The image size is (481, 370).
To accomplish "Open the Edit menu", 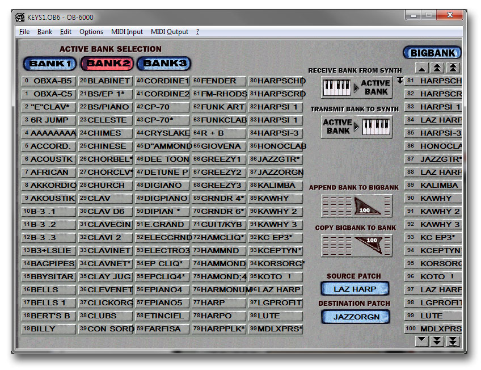I will 66,32.
